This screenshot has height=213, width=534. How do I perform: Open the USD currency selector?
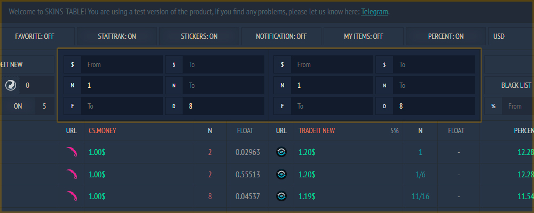[511, 36]
